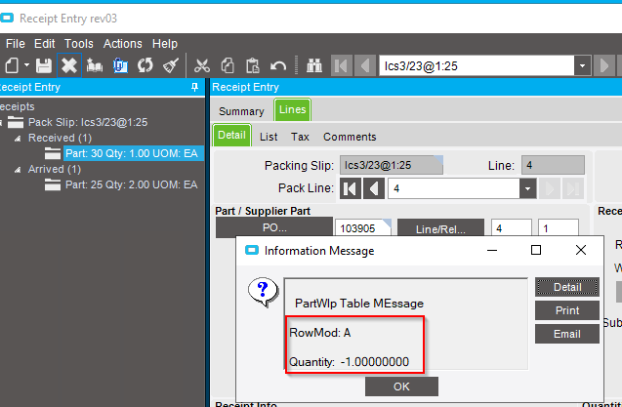Open the lcs3/23@1:25 toolbar dropdown
622x407 pixels.
click(x=582, y=65)
